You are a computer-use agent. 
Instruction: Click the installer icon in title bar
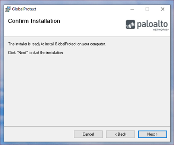click(8, 9)
